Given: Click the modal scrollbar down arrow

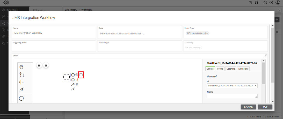Looking at the screenshot, I should [x=272, y=101].
